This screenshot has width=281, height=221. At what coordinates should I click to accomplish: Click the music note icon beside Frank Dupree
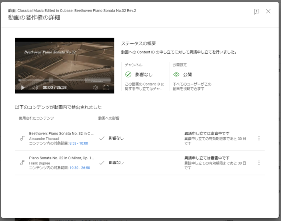[22, 163]
